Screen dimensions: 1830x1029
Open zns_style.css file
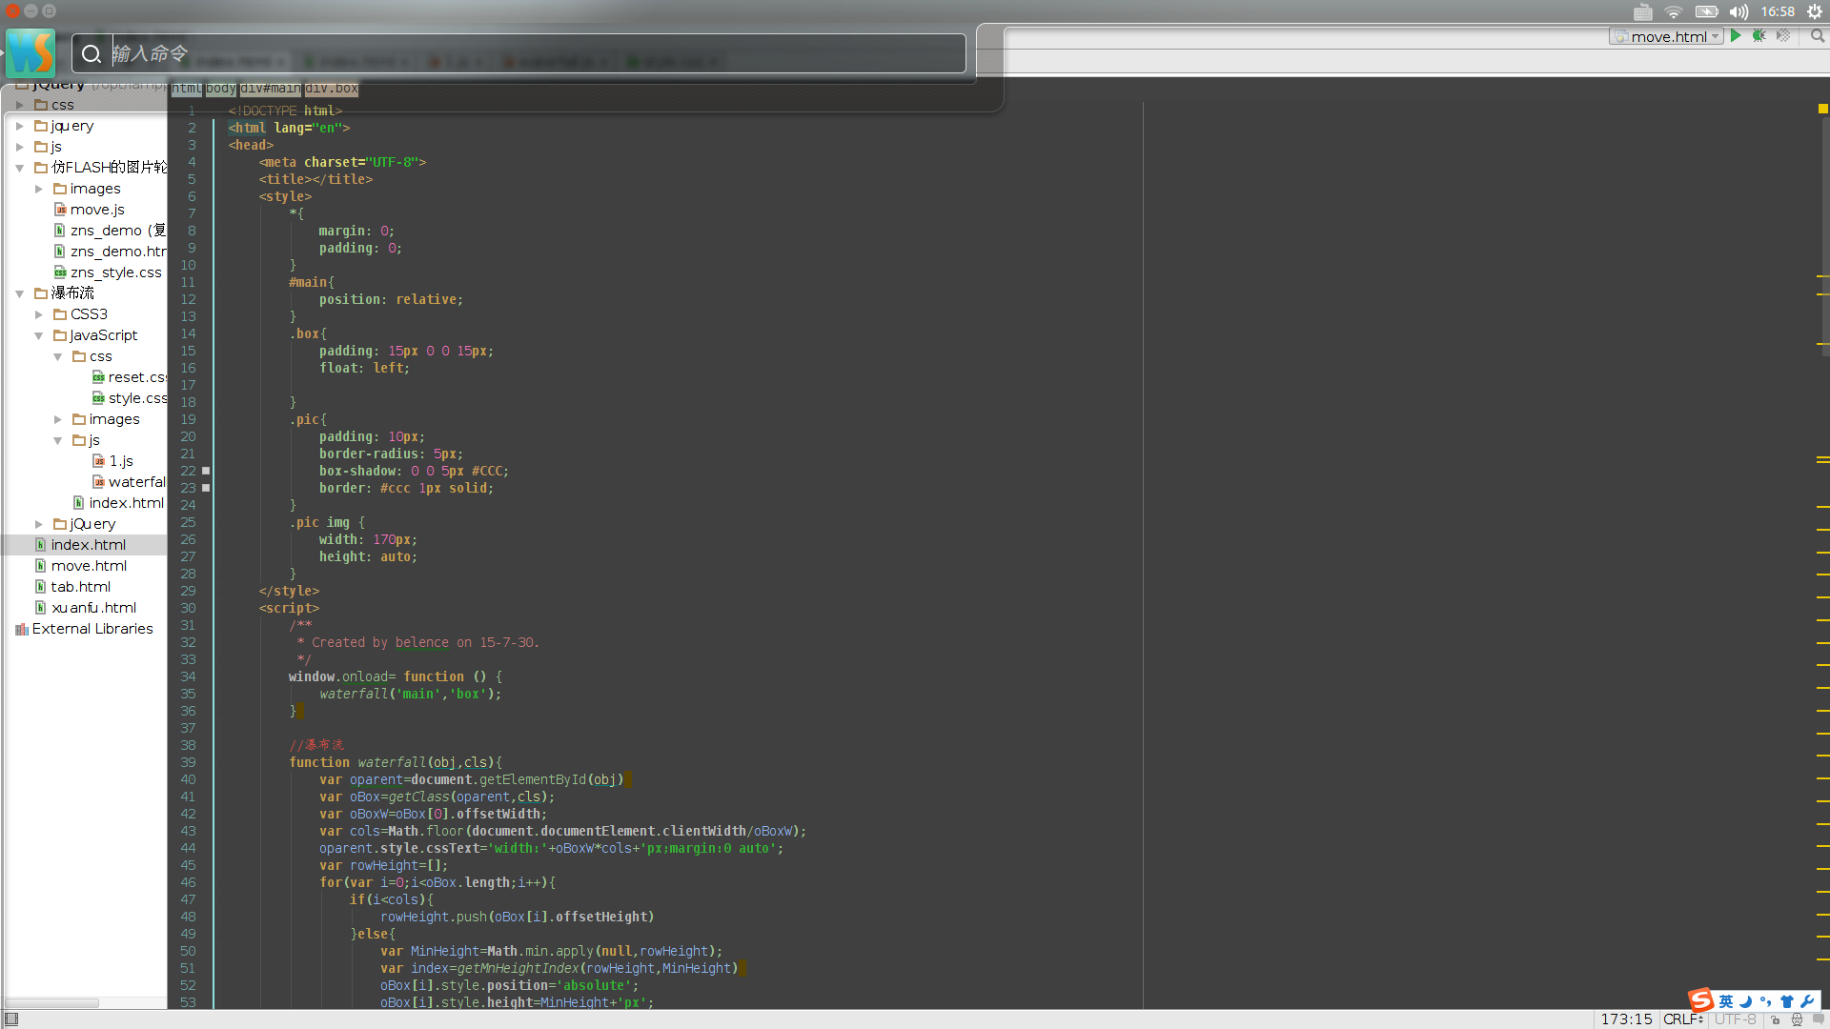click(108, 272)
